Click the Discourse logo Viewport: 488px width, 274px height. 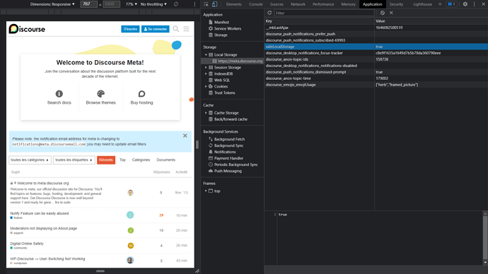27,29
